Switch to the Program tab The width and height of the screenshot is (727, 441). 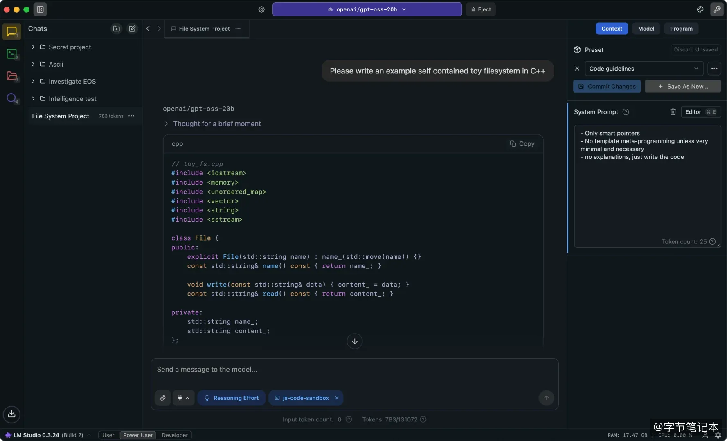tap(681, 29)
